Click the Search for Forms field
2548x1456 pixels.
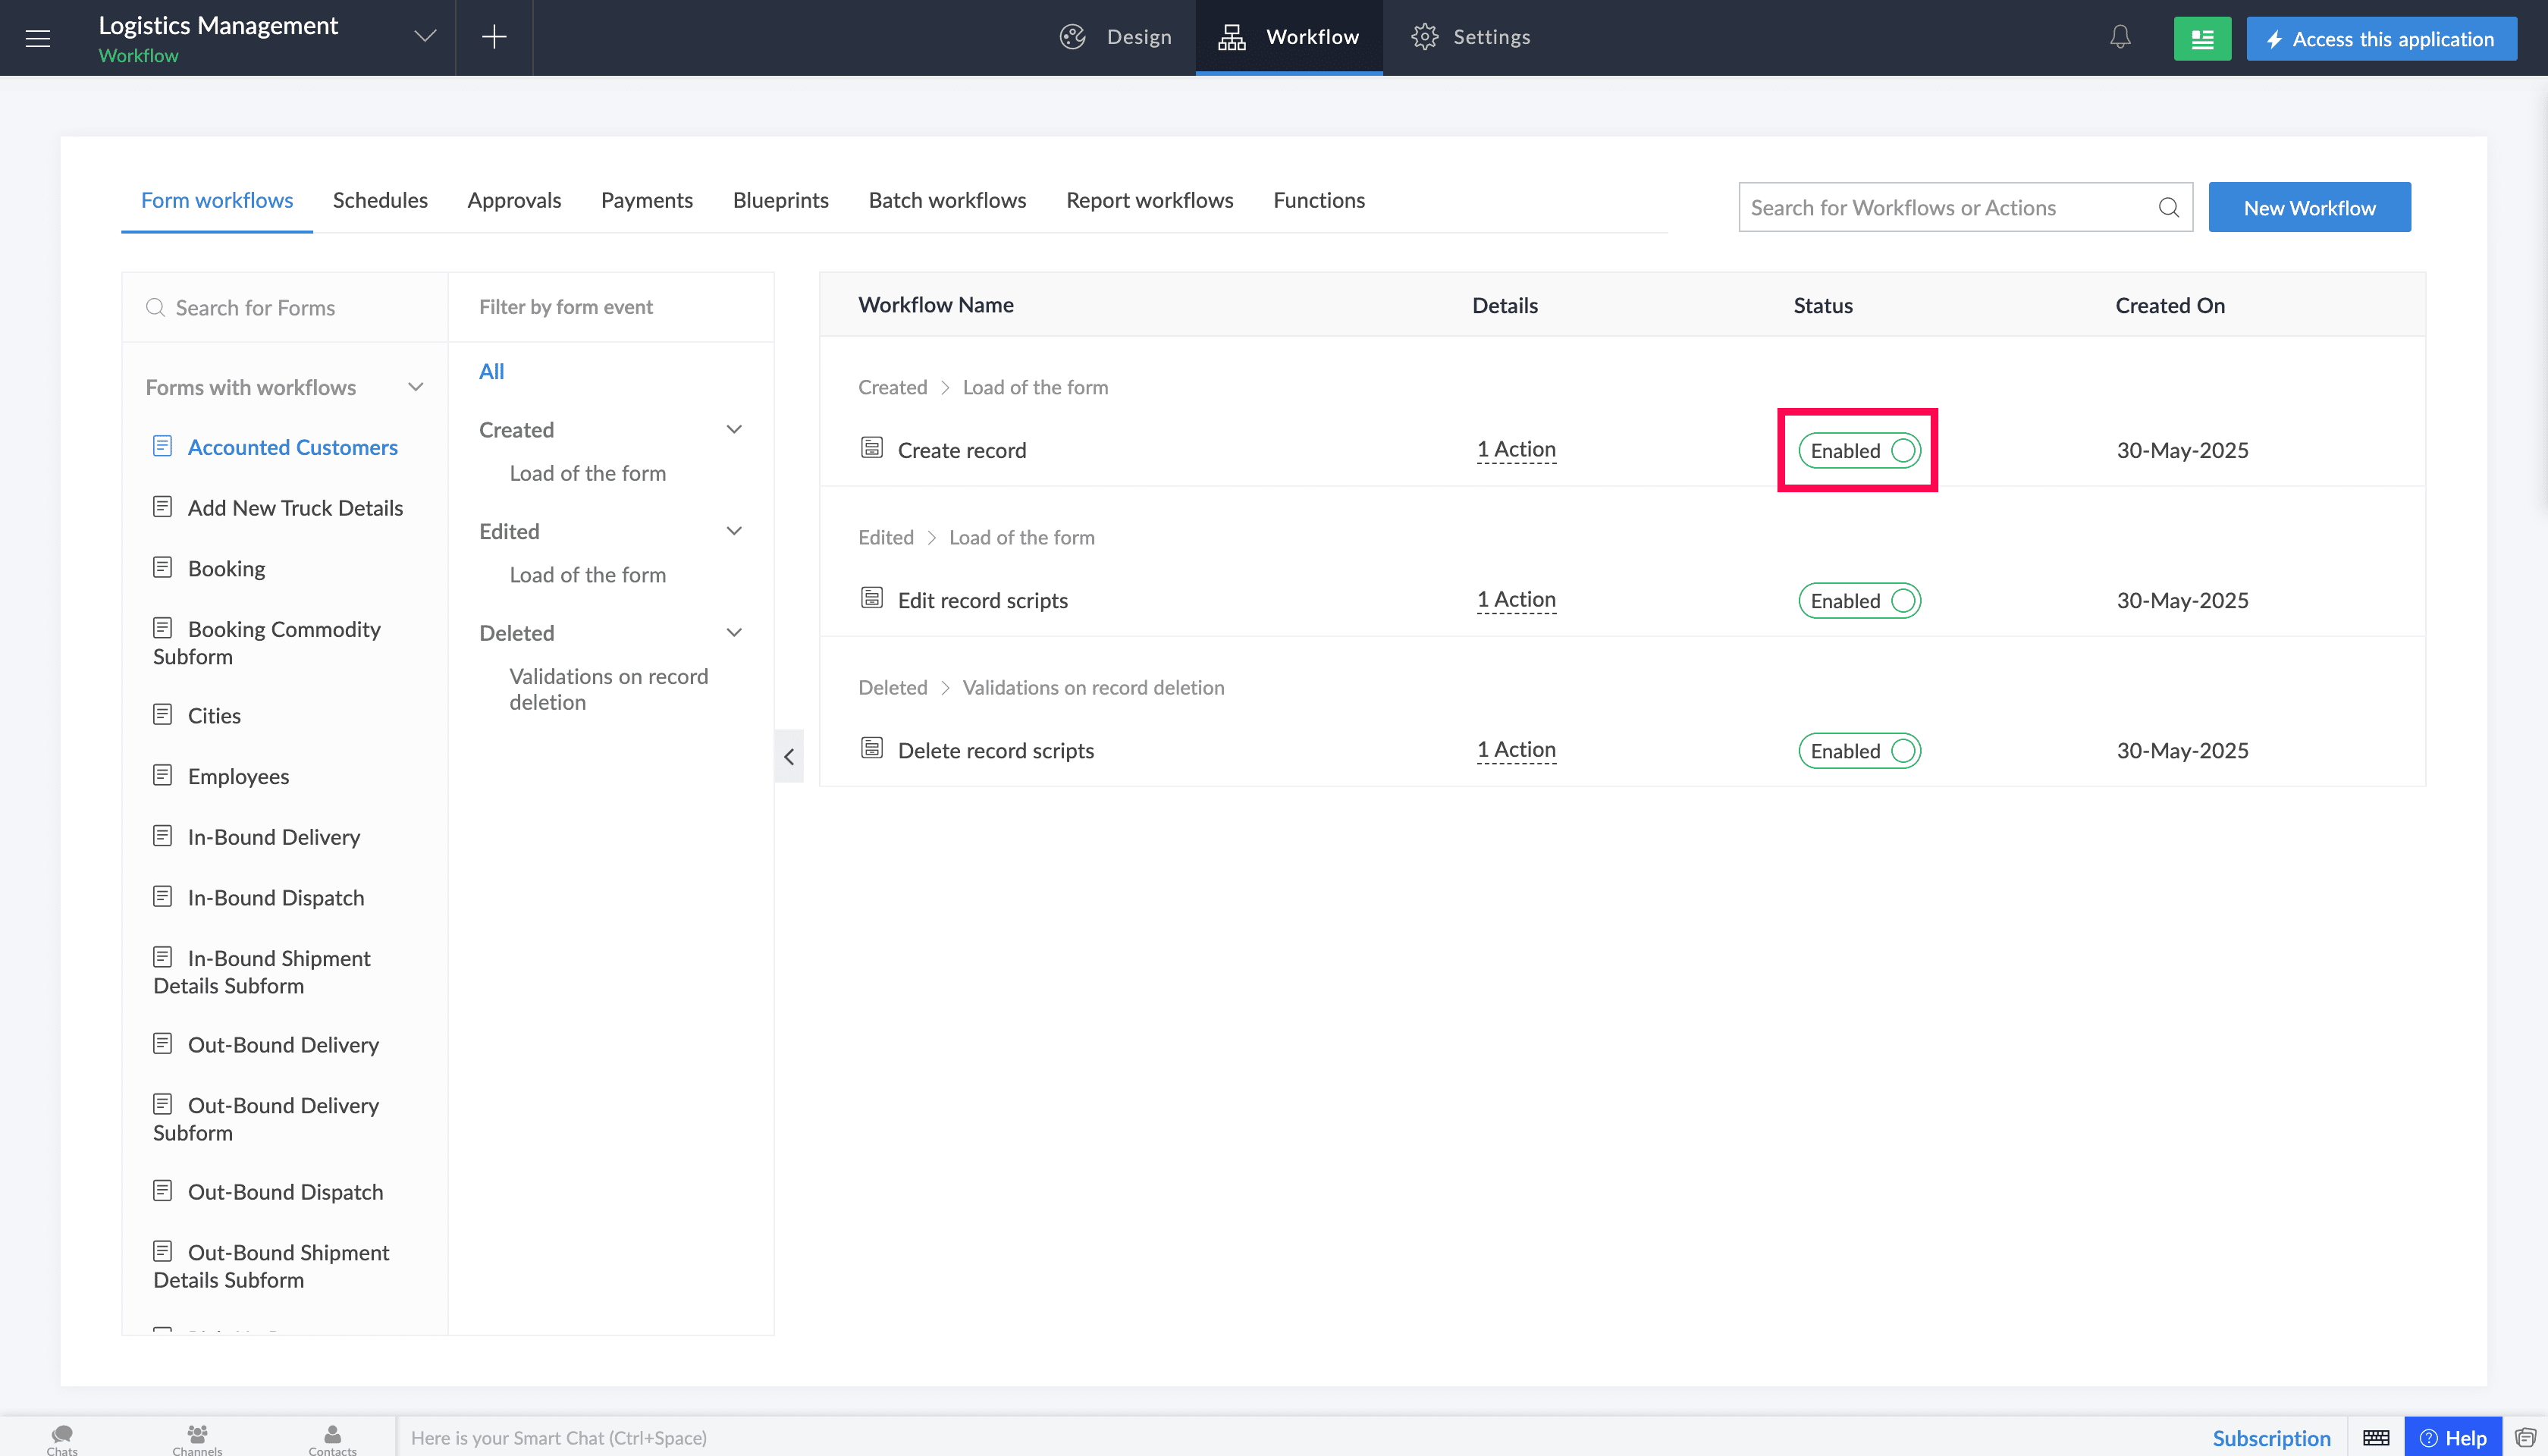(285, 307)
